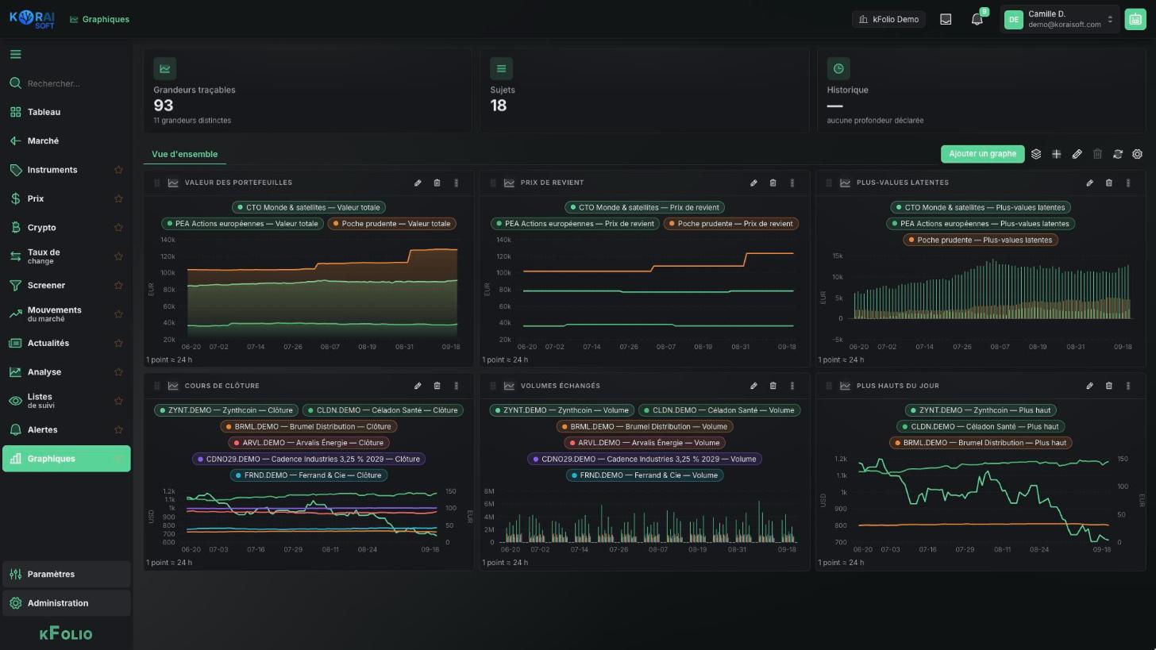Edit the Cours de clôture graph
Viewport: 1156px width, 650px height.
[418, 386]
